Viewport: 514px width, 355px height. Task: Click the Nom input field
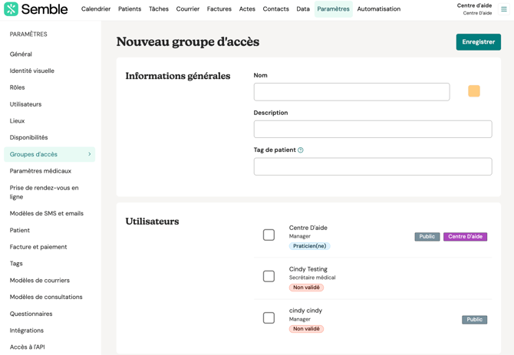click(351, 92)
